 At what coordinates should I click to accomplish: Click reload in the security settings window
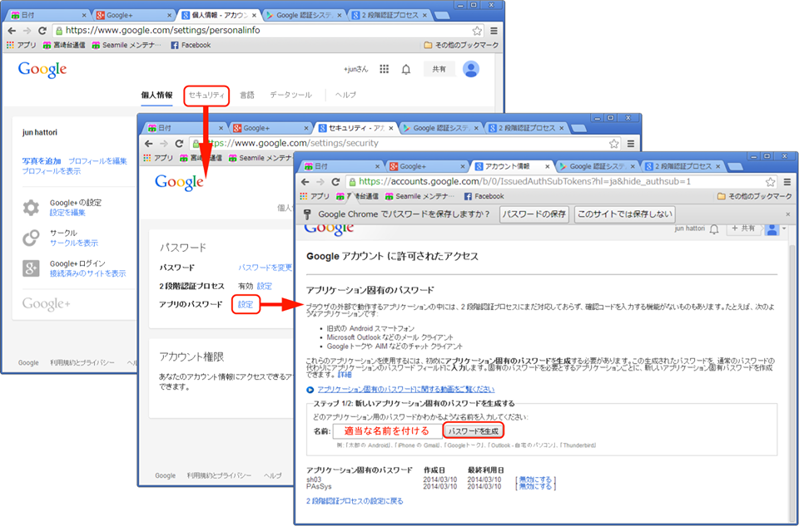coord(179,144)
